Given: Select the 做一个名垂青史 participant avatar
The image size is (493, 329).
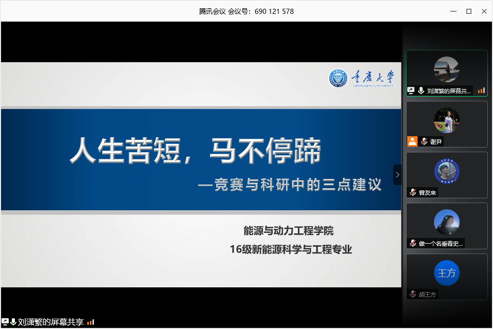Looking at the screenshot, I should 446,222.
